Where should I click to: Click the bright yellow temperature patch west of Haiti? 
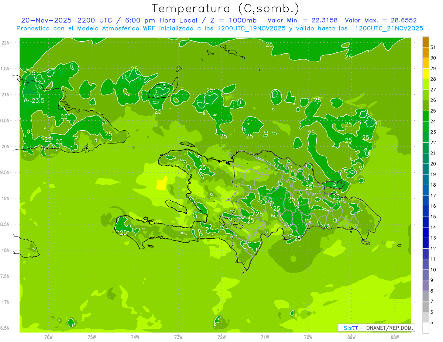click(161, 183)
